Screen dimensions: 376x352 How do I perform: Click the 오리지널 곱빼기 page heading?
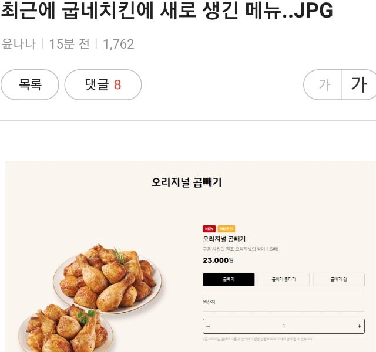187,182
